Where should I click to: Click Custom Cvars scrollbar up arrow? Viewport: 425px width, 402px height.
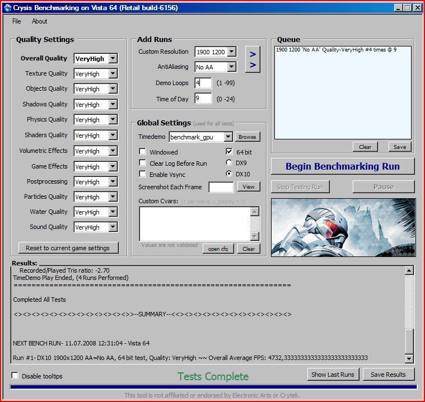(255, 212)
